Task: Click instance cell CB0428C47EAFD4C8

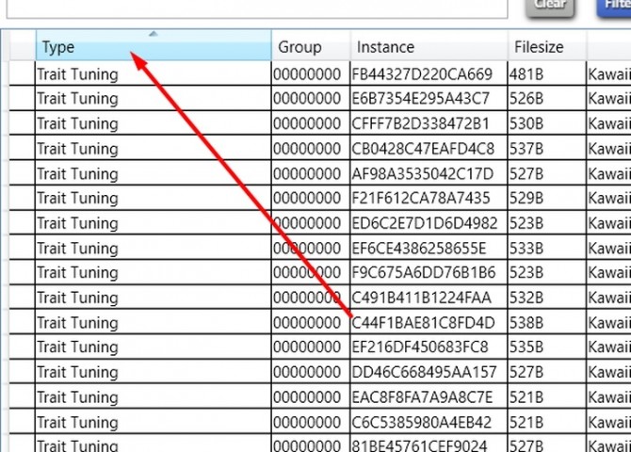Action: [x=421, y=149]
